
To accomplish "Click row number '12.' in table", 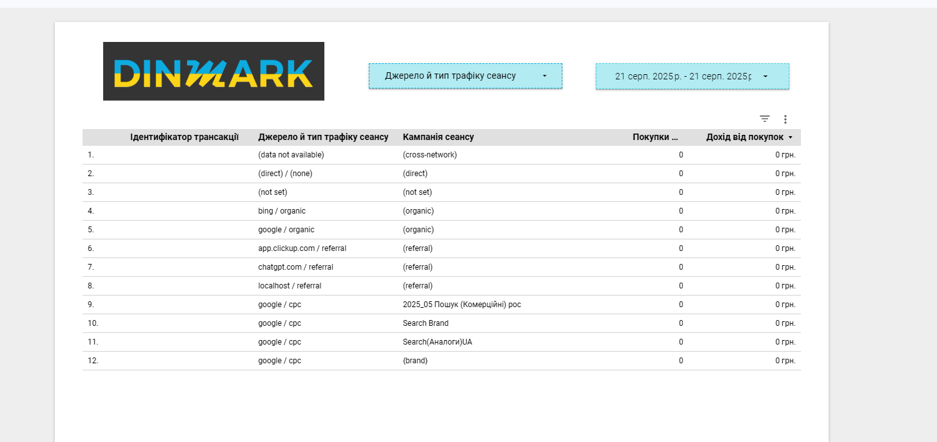I will click(93, 361).
